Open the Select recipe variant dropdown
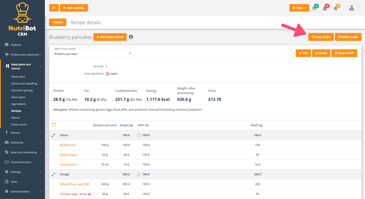Screen dimensions: 365x199 [x=93, y=53]
